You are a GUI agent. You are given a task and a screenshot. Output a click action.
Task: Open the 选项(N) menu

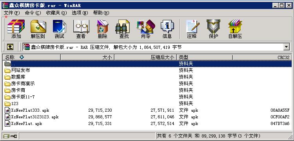click(x=80, y=13)
